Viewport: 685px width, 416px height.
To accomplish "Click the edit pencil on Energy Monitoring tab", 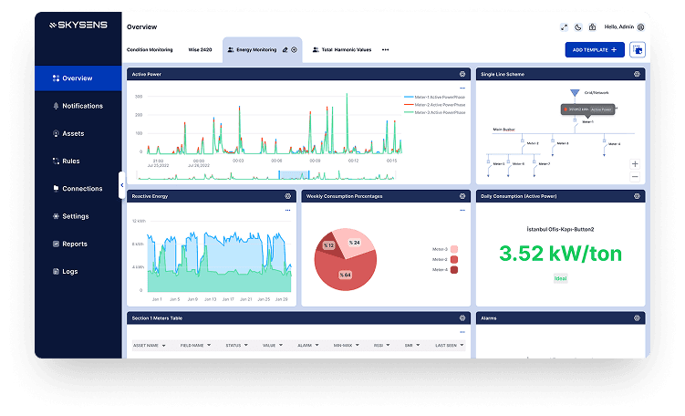I will [x=285, y=49].
